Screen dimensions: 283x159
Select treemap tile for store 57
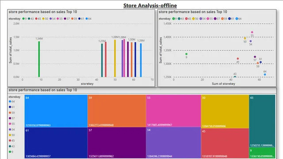[117, 143]
